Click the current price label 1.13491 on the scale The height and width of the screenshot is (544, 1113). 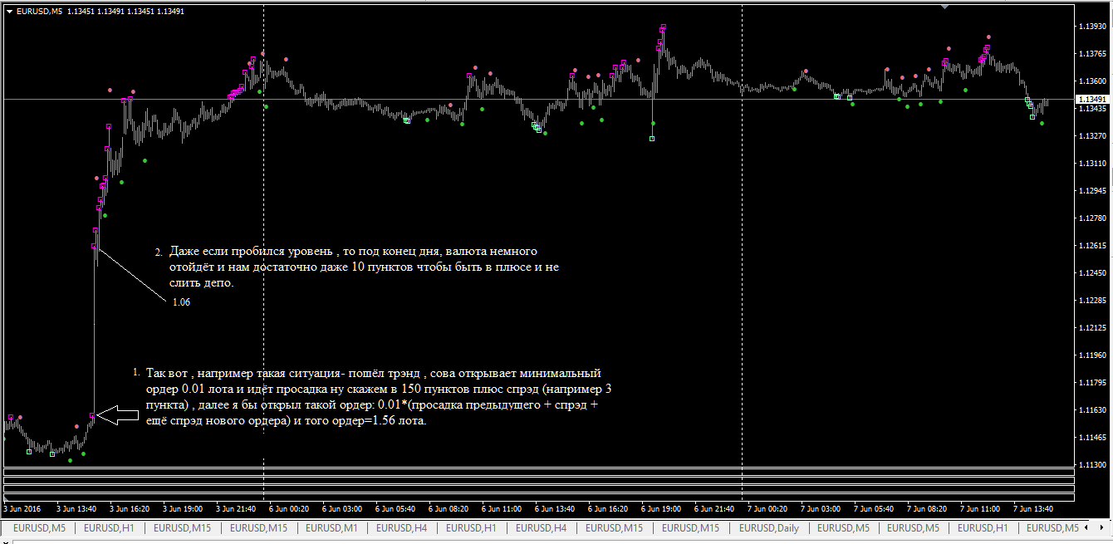1093,99
